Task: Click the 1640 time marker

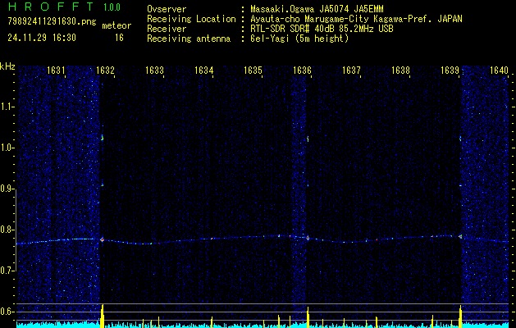Action: 500,71
